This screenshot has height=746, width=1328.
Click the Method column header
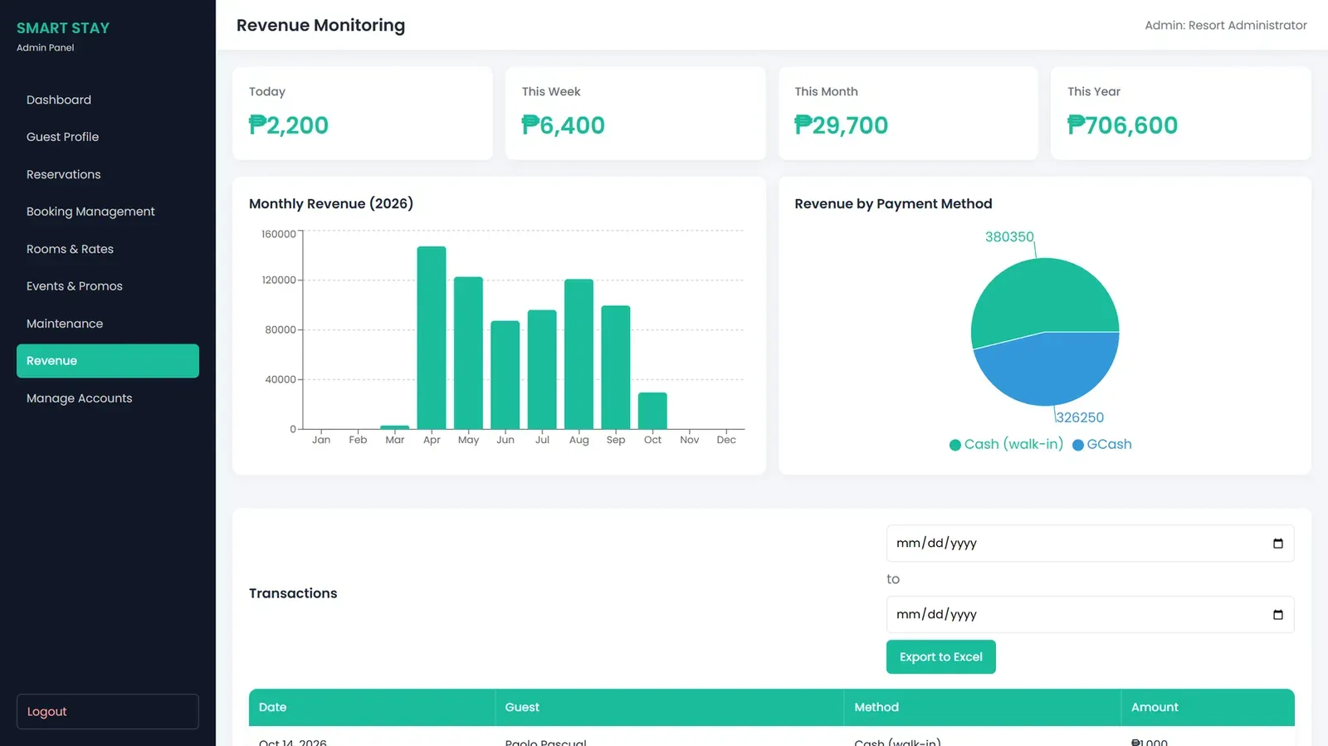point(983,708)
